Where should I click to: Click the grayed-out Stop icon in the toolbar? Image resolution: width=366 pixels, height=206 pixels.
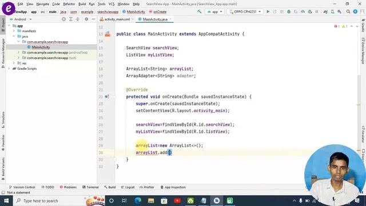click(x=317, y=11)
